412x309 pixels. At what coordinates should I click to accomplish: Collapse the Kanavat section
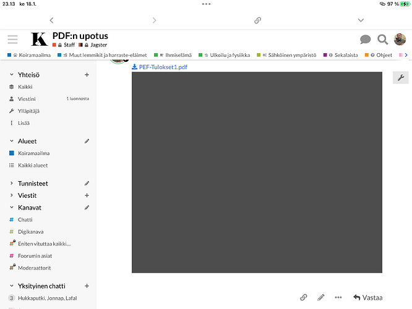click(x=12, y=208)
